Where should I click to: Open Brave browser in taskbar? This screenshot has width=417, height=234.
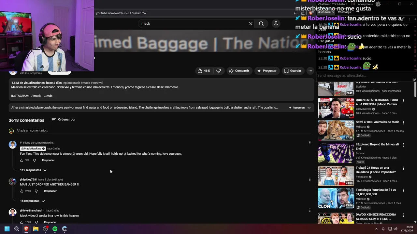pyautogui.click(x=26, y=229)
